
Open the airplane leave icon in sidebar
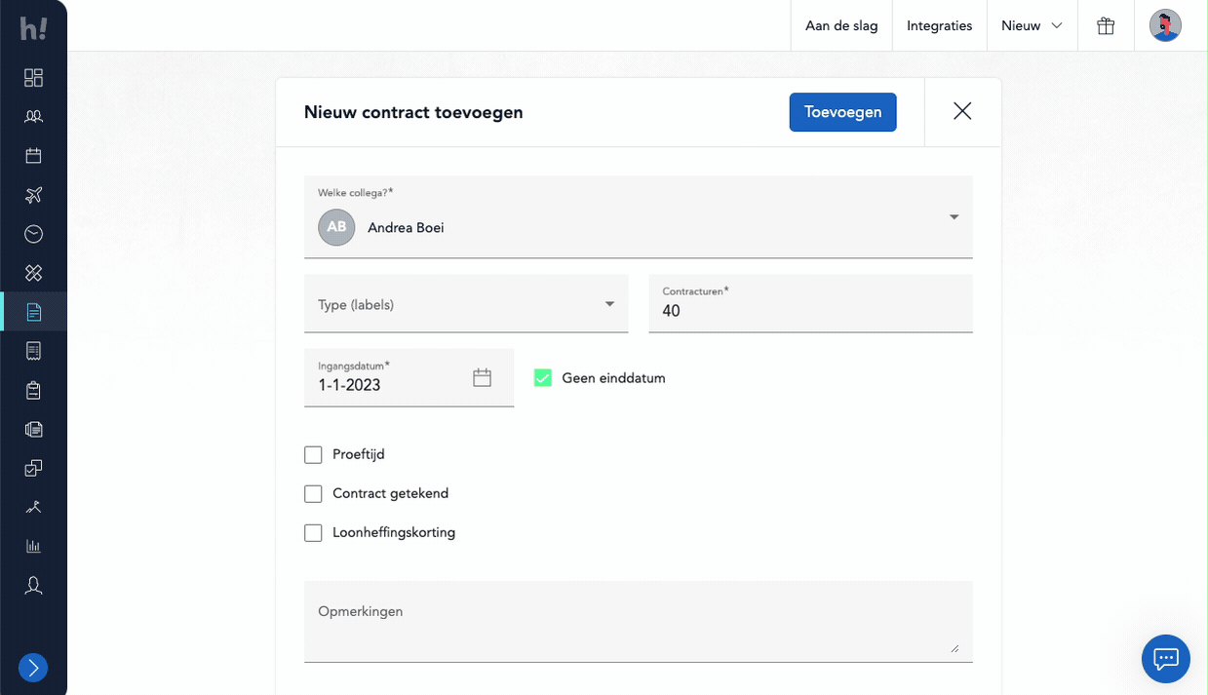click(x=33, y=195)
